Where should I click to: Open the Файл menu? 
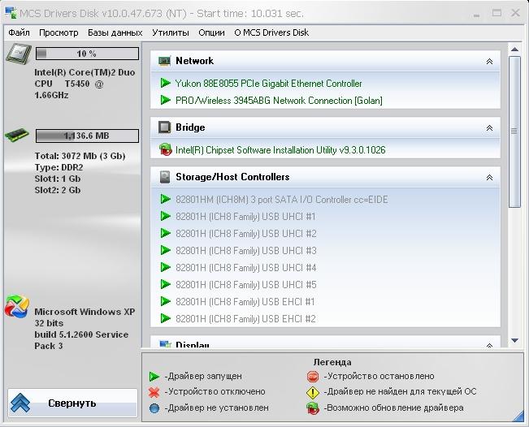[x=19, y=32]
